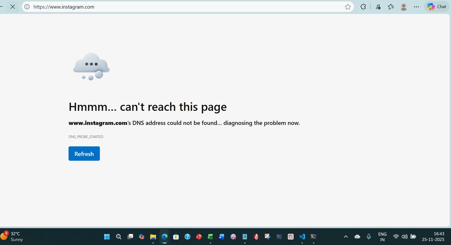This screenshot has width=451, height=245.
Task: Open Excel from the taskbar
Action: (x=210, y=237)
